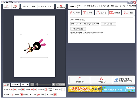137x98 pixels.
Task: Click the zoom in plus button
Action: tap(53, 84)
